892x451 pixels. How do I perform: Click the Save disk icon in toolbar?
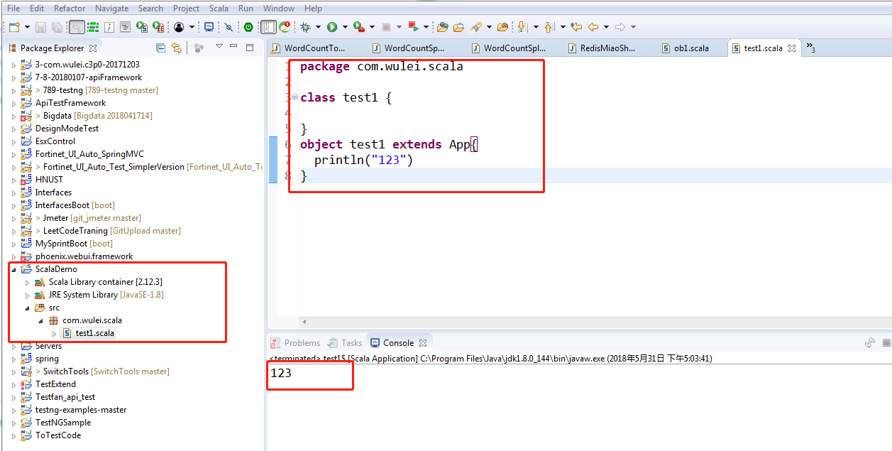tap(40, 27)
